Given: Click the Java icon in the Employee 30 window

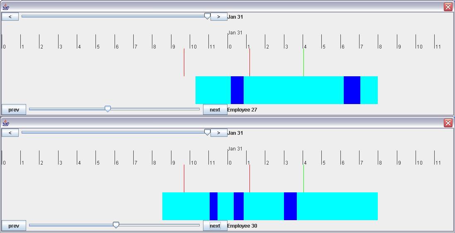Looking at the screenshot, I should 6,123.
